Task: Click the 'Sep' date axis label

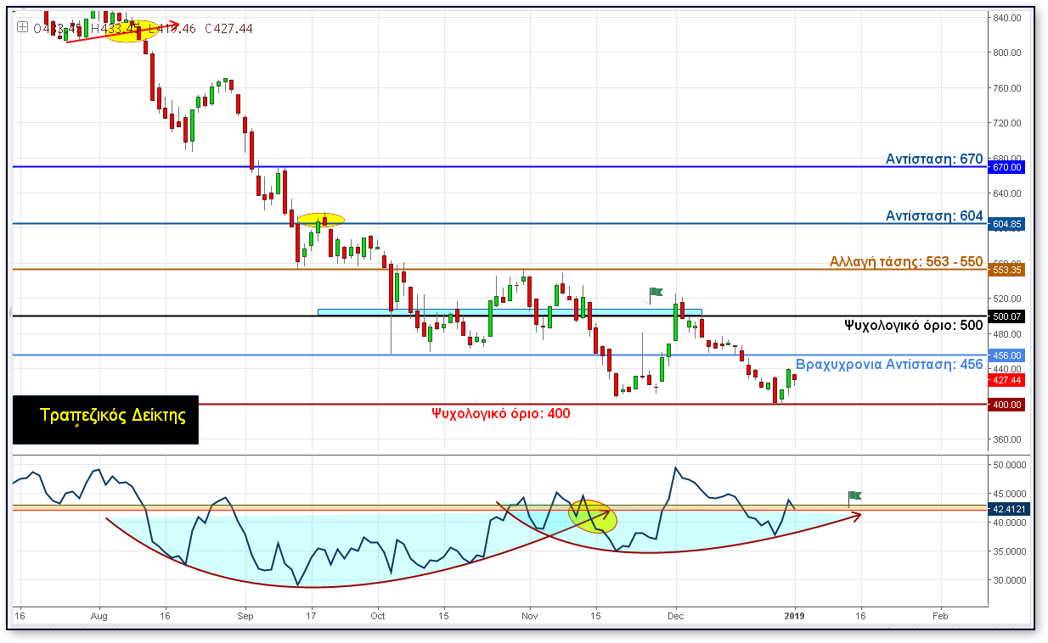Action: coord(245,615)
